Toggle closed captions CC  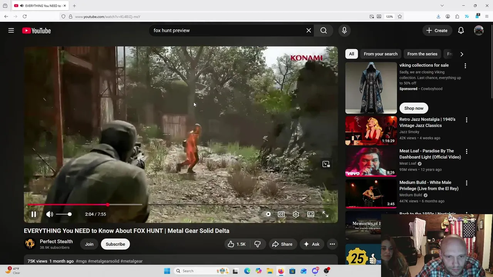[281, 214]
